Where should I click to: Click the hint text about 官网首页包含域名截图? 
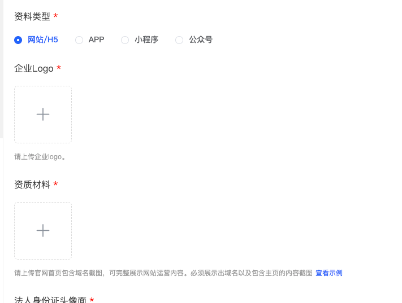click(163, 273)
